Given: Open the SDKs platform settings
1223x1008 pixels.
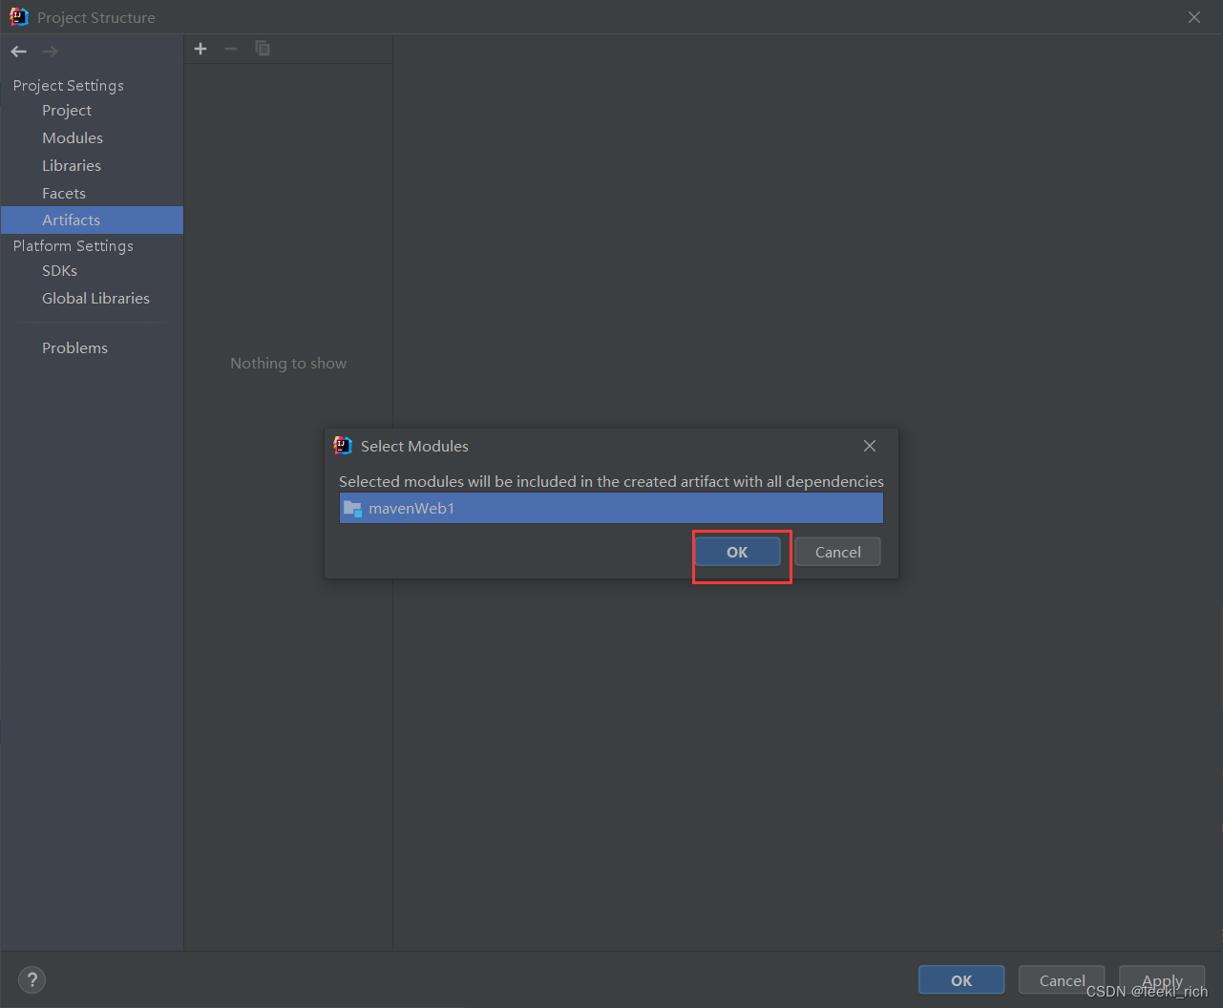Looking at the screenshot, I should pos(59,271).
